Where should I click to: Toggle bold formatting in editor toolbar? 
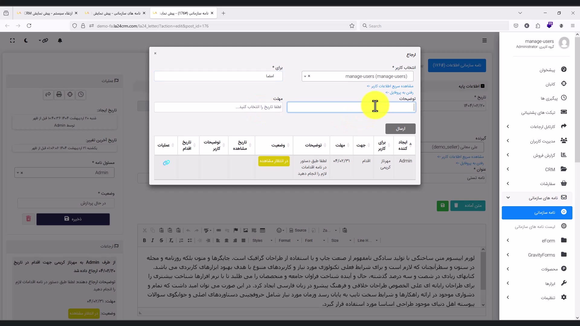coord(144,241)
